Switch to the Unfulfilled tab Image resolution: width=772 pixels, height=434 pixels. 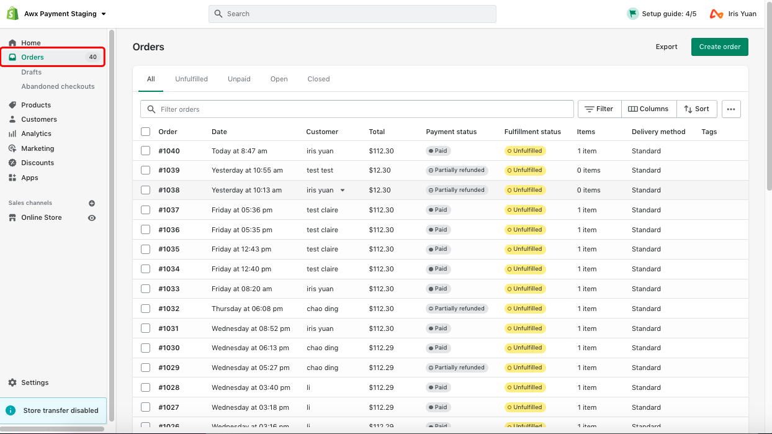(191, 79)
